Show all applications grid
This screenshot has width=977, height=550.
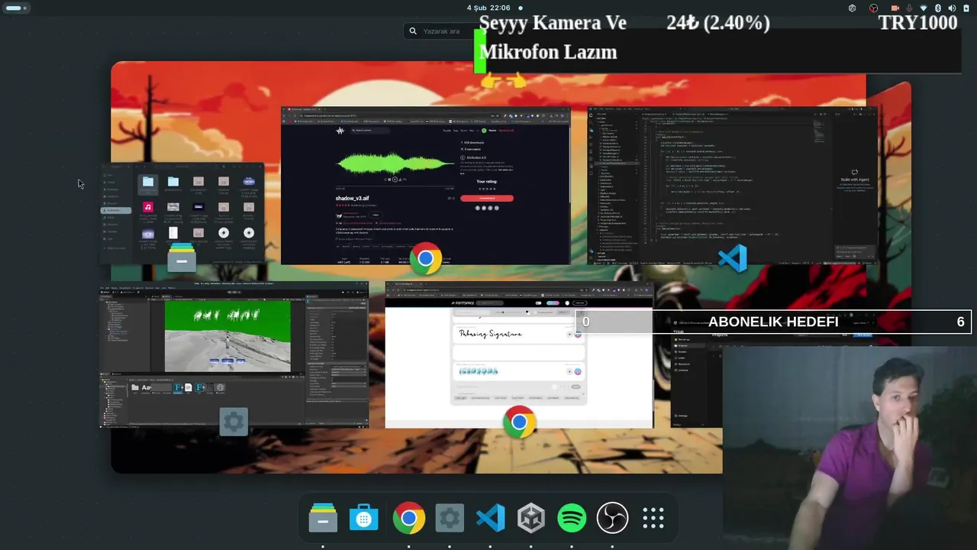click(x=653, y=519)
